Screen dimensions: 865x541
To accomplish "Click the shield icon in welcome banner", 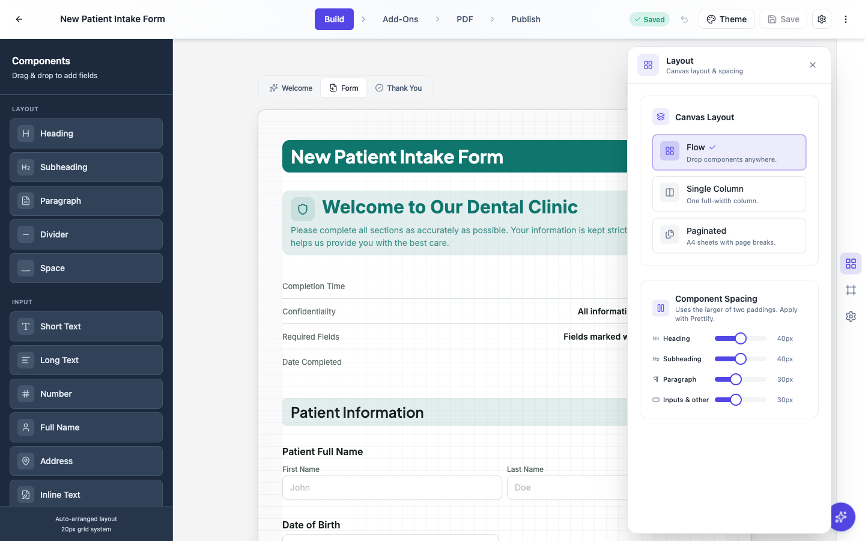I will [x=303, y=209].
